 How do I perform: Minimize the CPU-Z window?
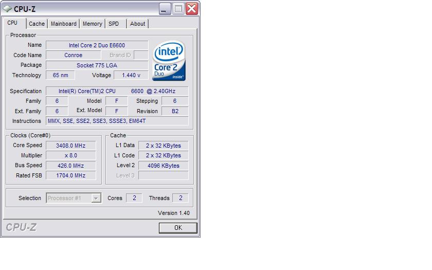[x=165, y=9]
